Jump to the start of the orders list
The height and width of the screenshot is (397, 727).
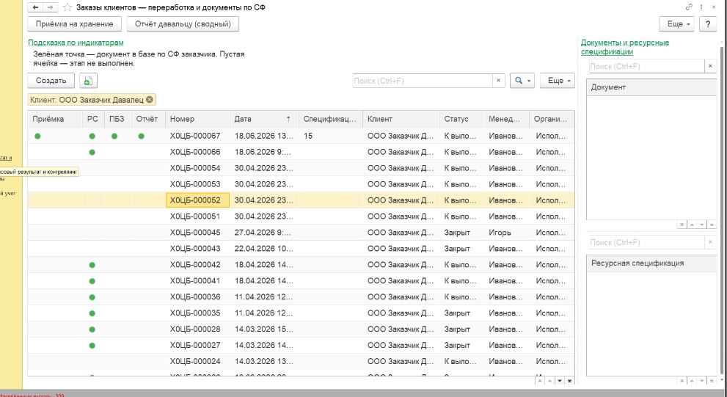[x=540, y=381]
